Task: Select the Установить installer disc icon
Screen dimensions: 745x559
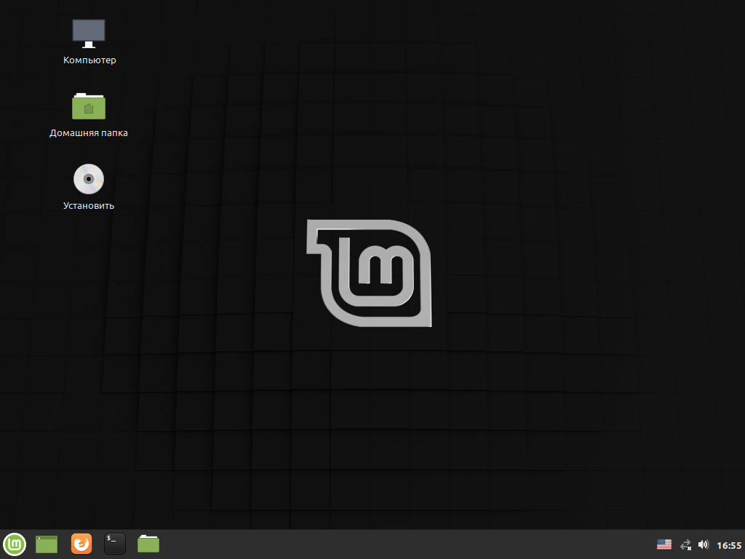Action: (x=88, y=179)
